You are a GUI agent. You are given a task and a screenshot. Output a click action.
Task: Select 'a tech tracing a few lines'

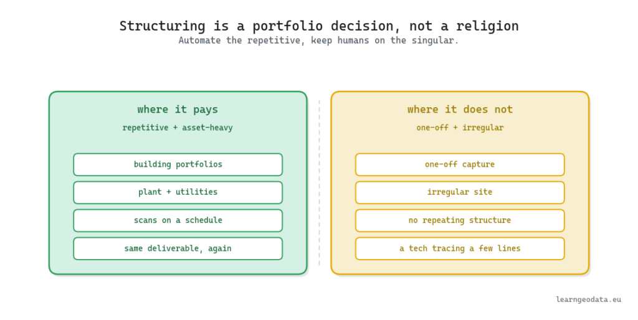(460, 248)
